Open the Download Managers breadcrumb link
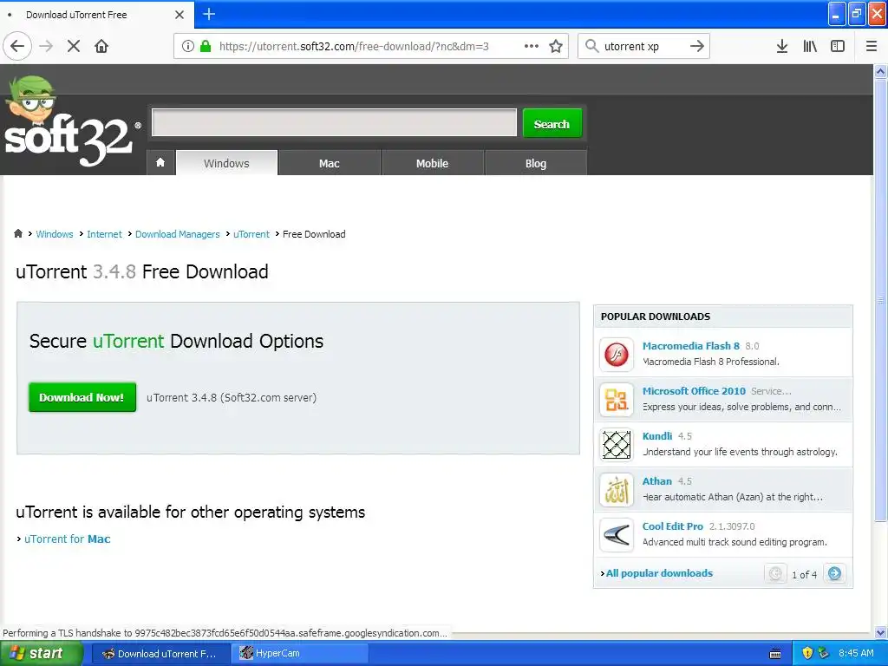 point(177,234)
